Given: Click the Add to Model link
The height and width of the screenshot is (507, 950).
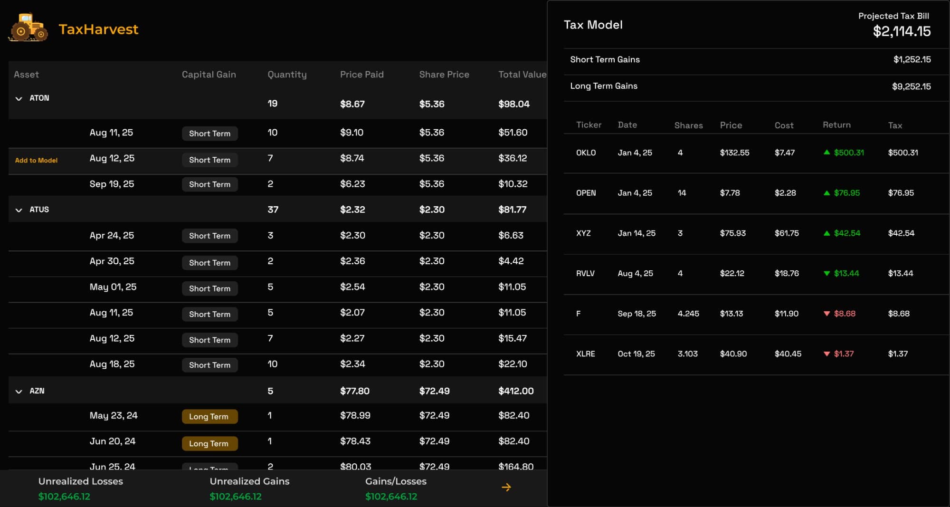Looking at the screenshot, I should [x=36, y=161].
